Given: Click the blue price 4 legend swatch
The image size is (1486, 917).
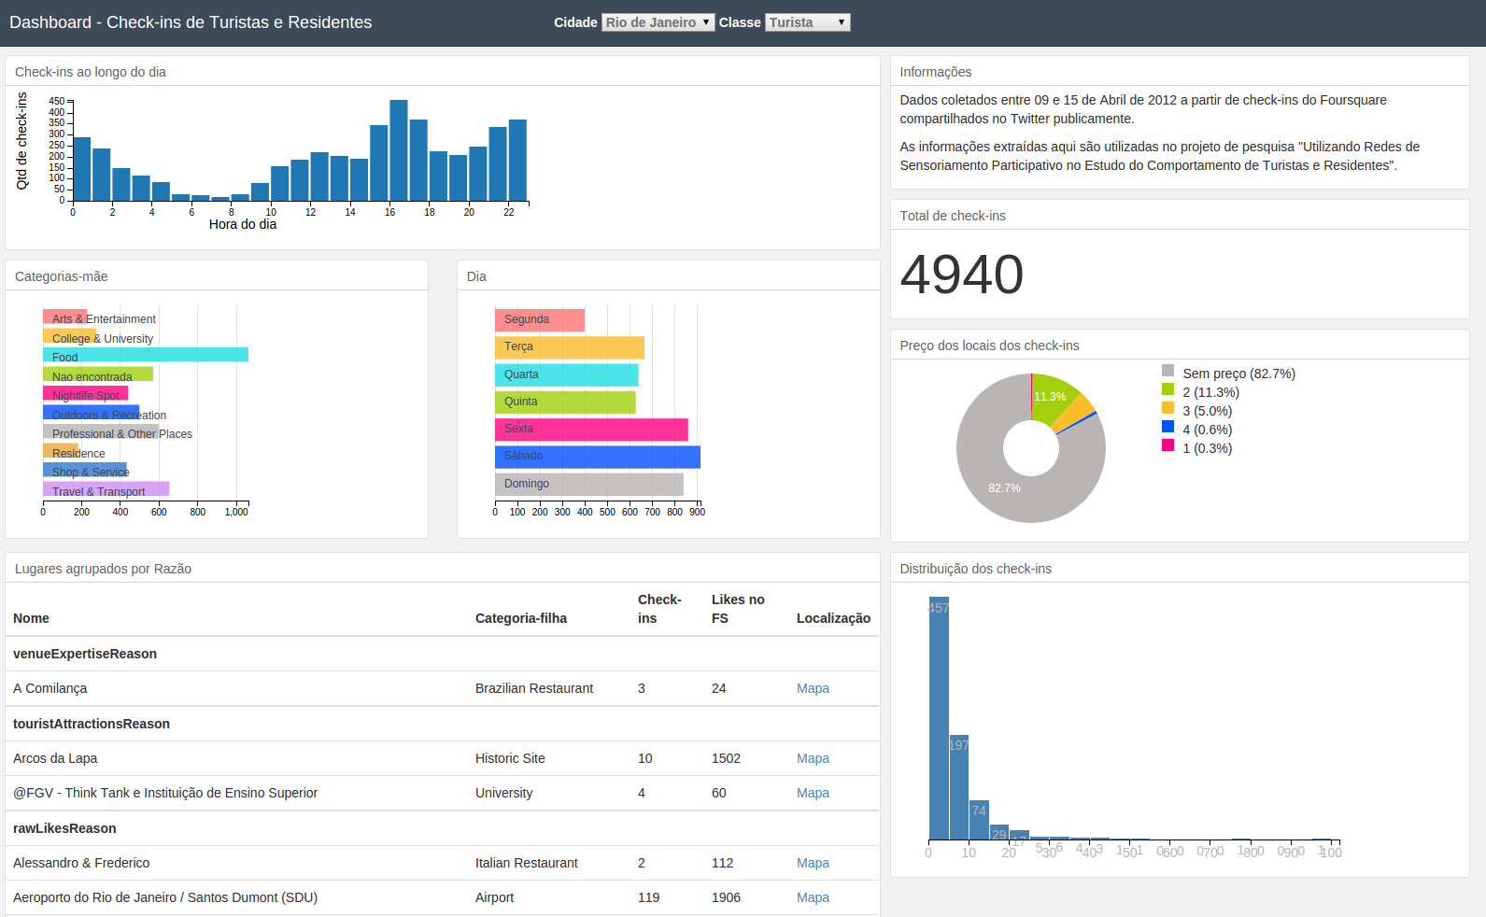Looking at the screenshot, I should point(1168,427).
